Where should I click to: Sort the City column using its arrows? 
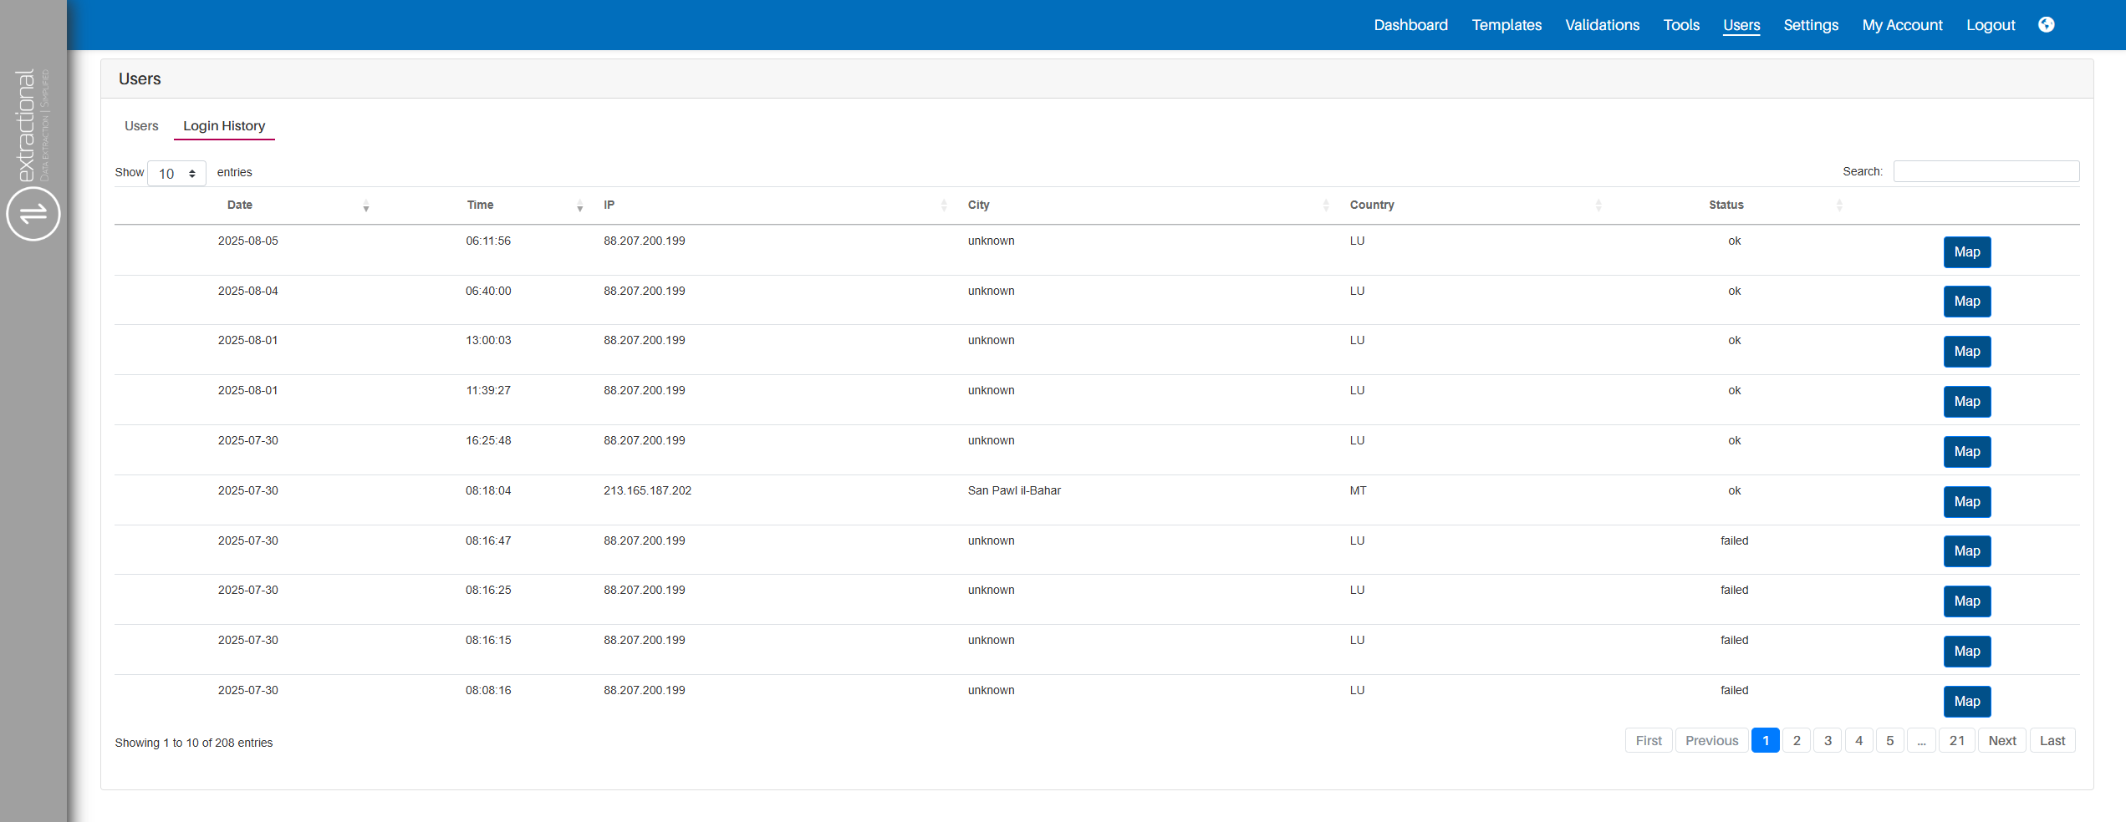click(1325, 205)
